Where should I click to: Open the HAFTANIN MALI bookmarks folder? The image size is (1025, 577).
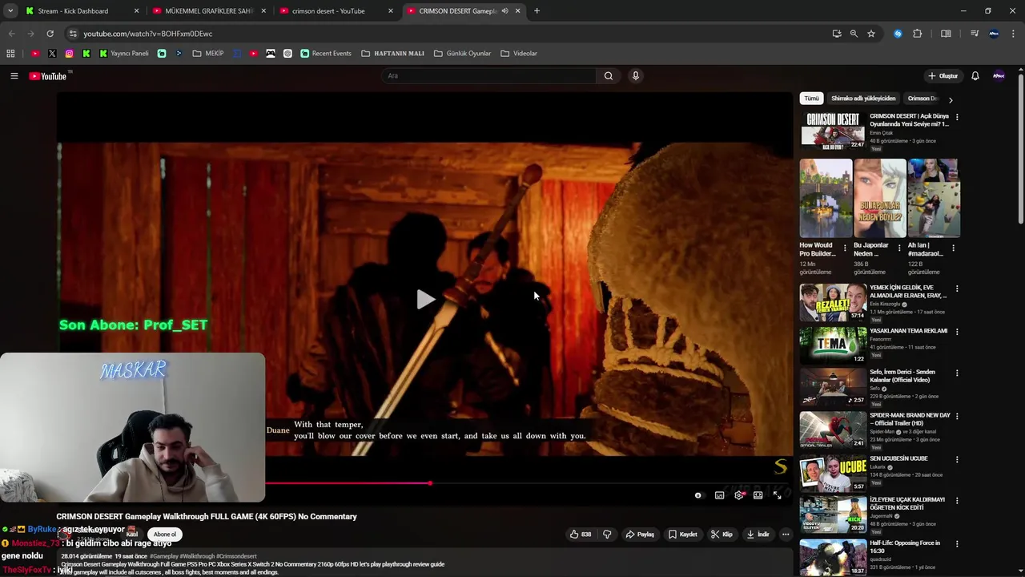[392, 54]
